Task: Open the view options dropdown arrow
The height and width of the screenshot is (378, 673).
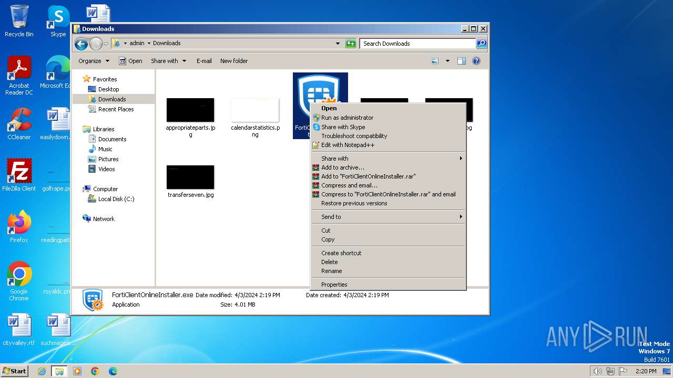Action: click(x=447, y=61)
